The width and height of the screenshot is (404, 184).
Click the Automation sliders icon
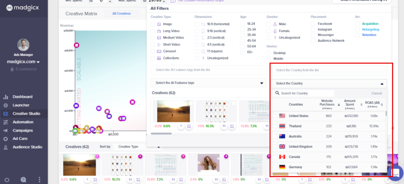[x=6, y=122]
